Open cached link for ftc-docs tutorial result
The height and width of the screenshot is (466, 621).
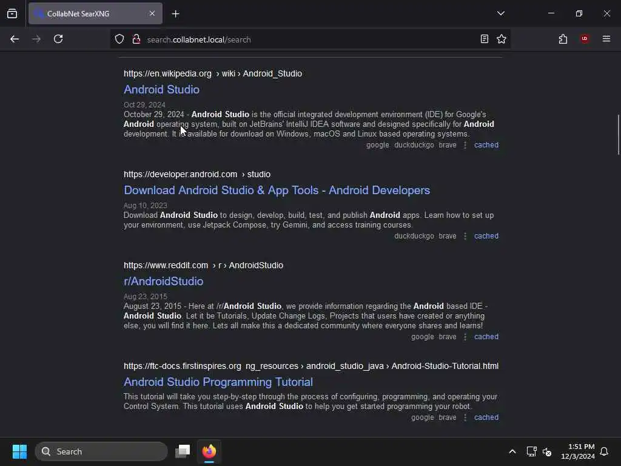tap(486, 417)
